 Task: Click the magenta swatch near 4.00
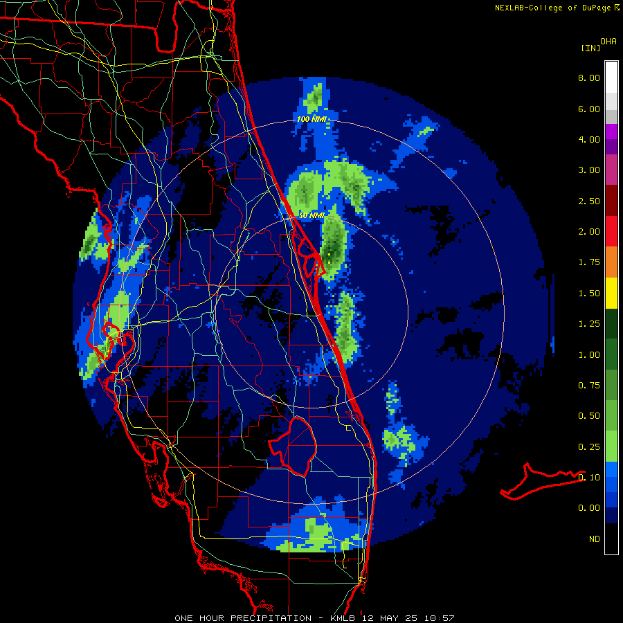pyautogui.click(x=611, y=132)
